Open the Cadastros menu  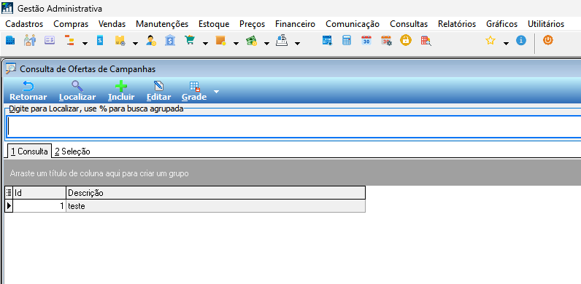(x=25, y=24)
